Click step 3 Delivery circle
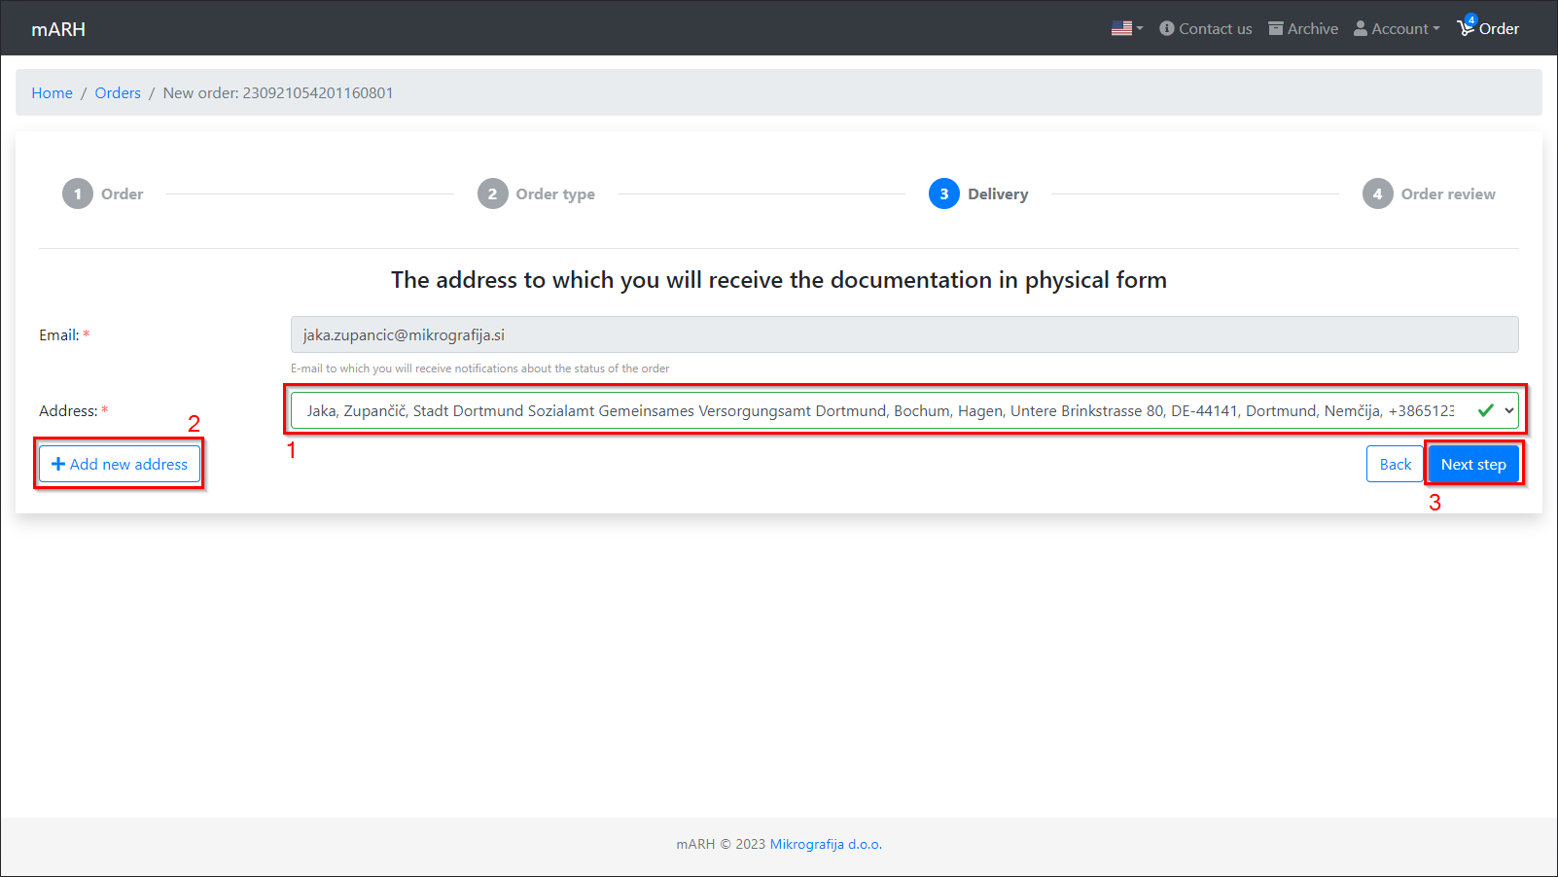 (943, 193)
